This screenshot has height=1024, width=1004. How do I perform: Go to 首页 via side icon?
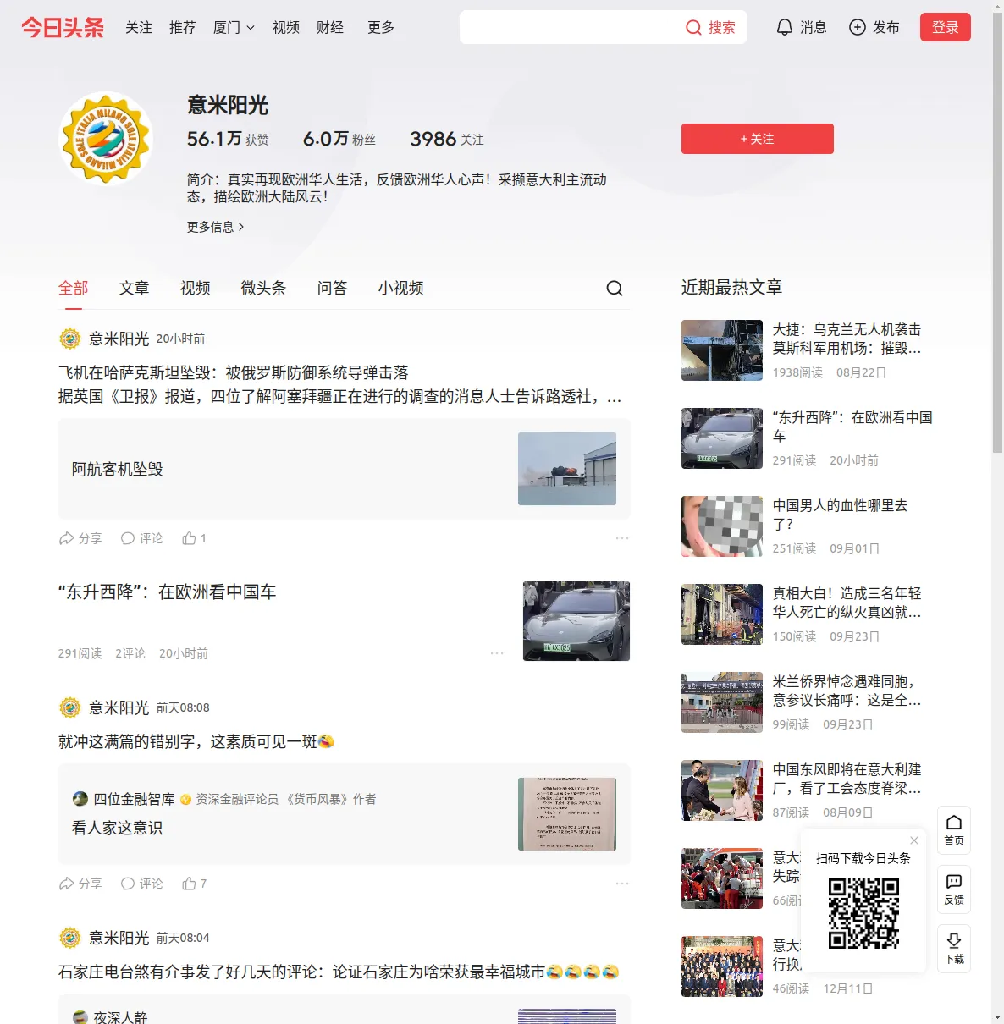[954, 830]
